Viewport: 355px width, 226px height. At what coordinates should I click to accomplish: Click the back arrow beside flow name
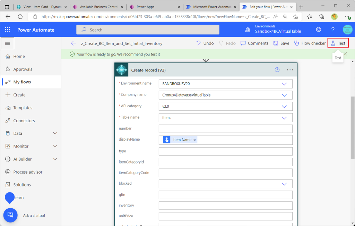[73, 43]
